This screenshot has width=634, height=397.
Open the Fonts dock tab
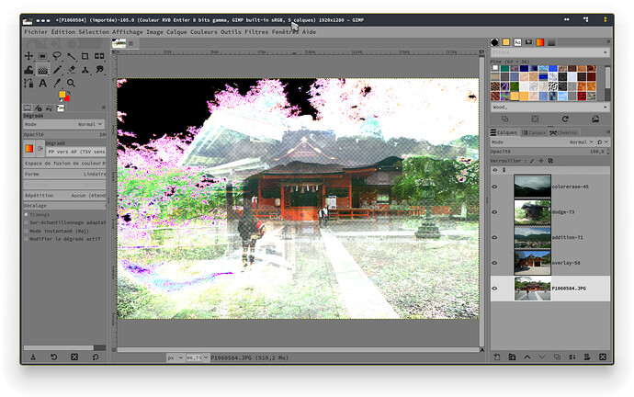517,42
